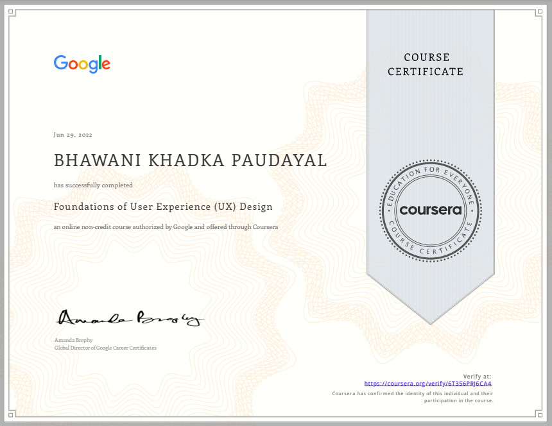Click the Foundations of User Experience course title
The image size is (552, 426).
163,207
